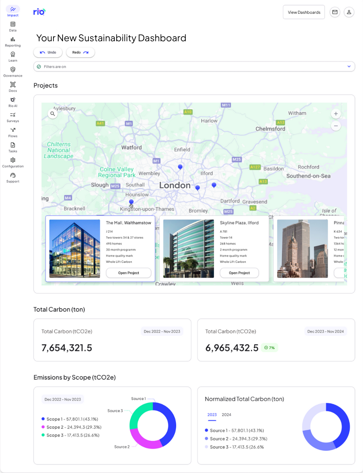Zoom out on the map
This screenshot has width=363, height=473.
point(335,126)
